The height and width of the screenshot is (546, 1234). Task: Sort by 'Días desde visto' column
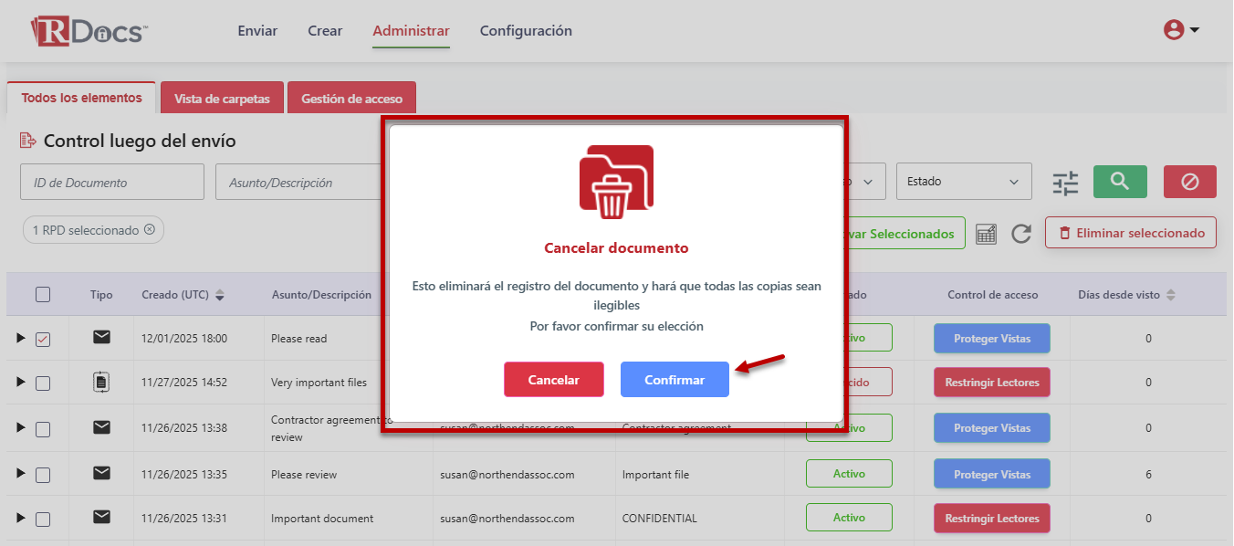click(x=1171, y=295)
